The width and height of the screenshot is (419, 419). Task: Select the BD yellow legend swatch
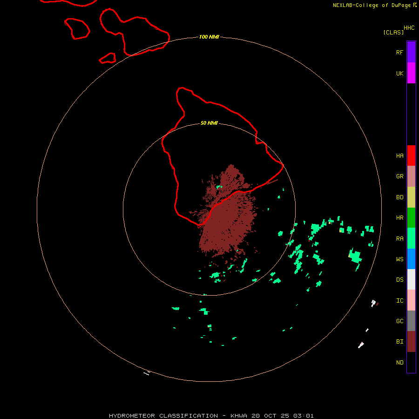coord(411,197)
